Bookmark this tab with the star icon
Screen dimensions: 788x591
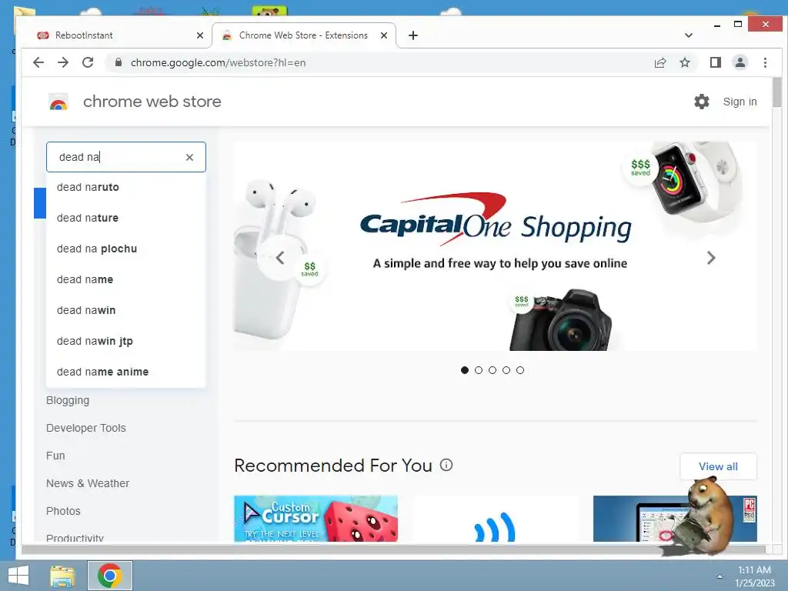pyautogui.click(x=684, y=62)
